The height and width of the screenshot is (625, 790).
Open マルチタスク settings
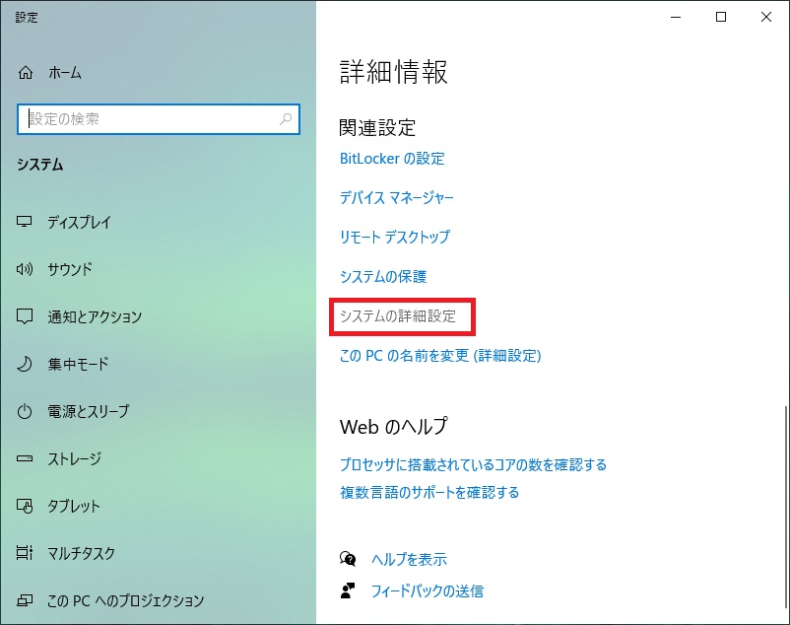point(82,553)
